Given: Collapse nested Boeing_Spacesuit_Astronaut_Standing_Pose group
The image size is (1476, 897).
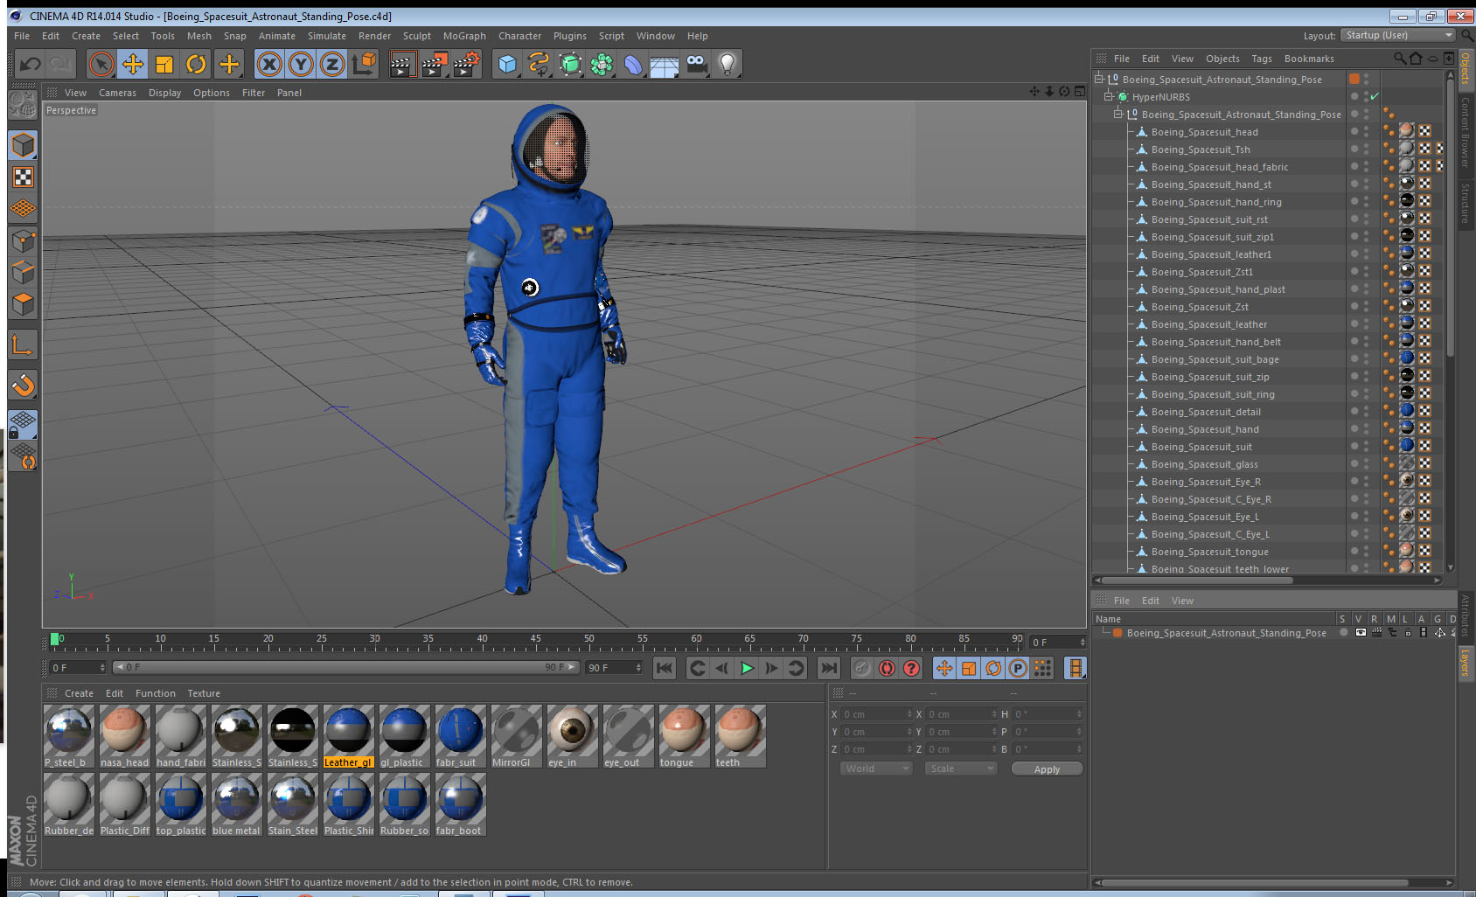Looking at the screenshot, I should point(1117,115).
